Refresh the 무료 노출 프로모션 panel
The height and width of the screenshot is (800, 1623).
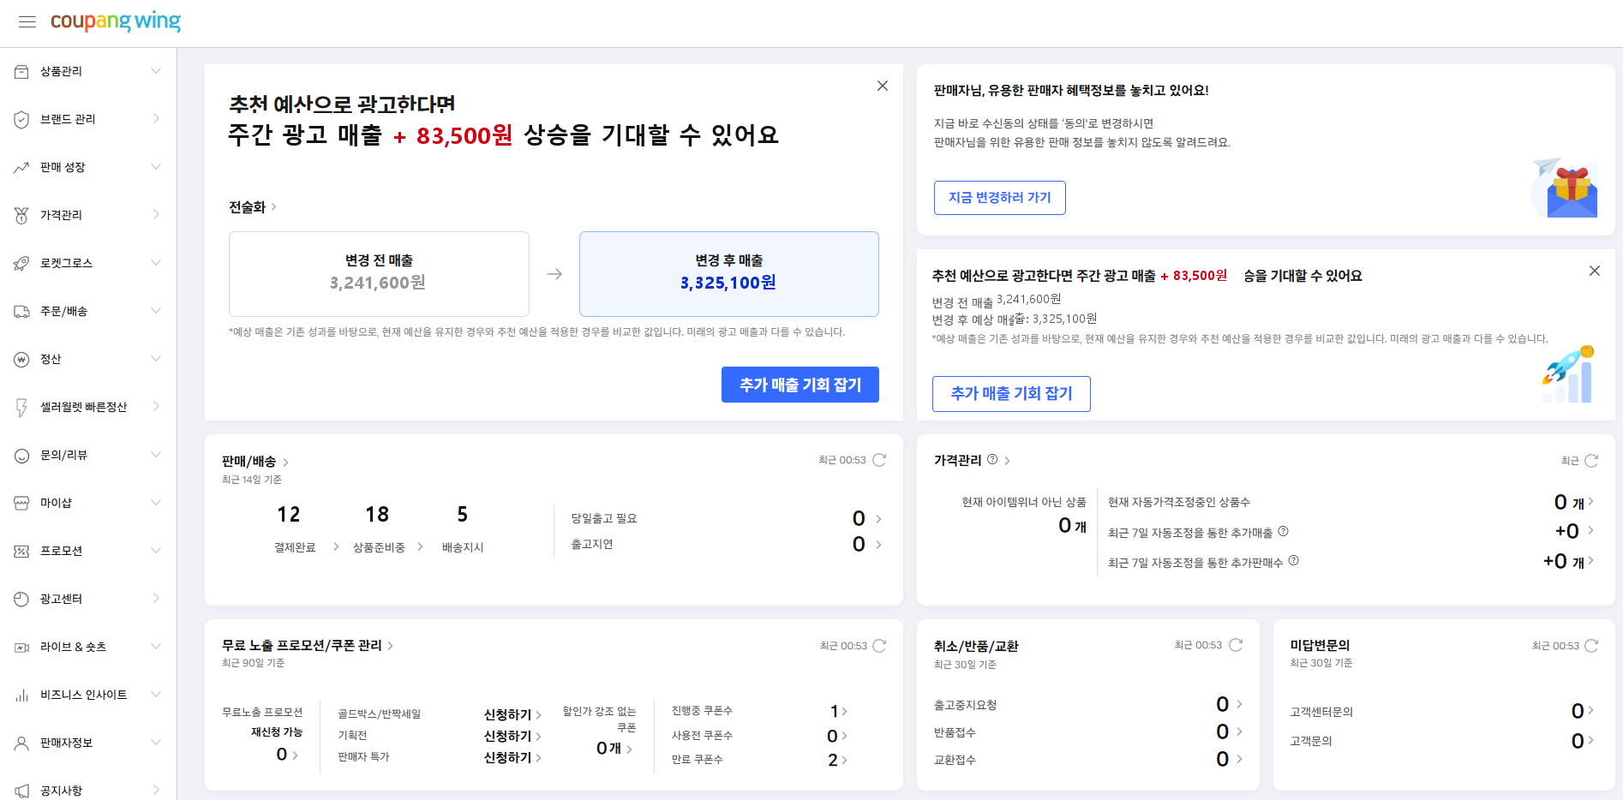[x=879, y=646]
